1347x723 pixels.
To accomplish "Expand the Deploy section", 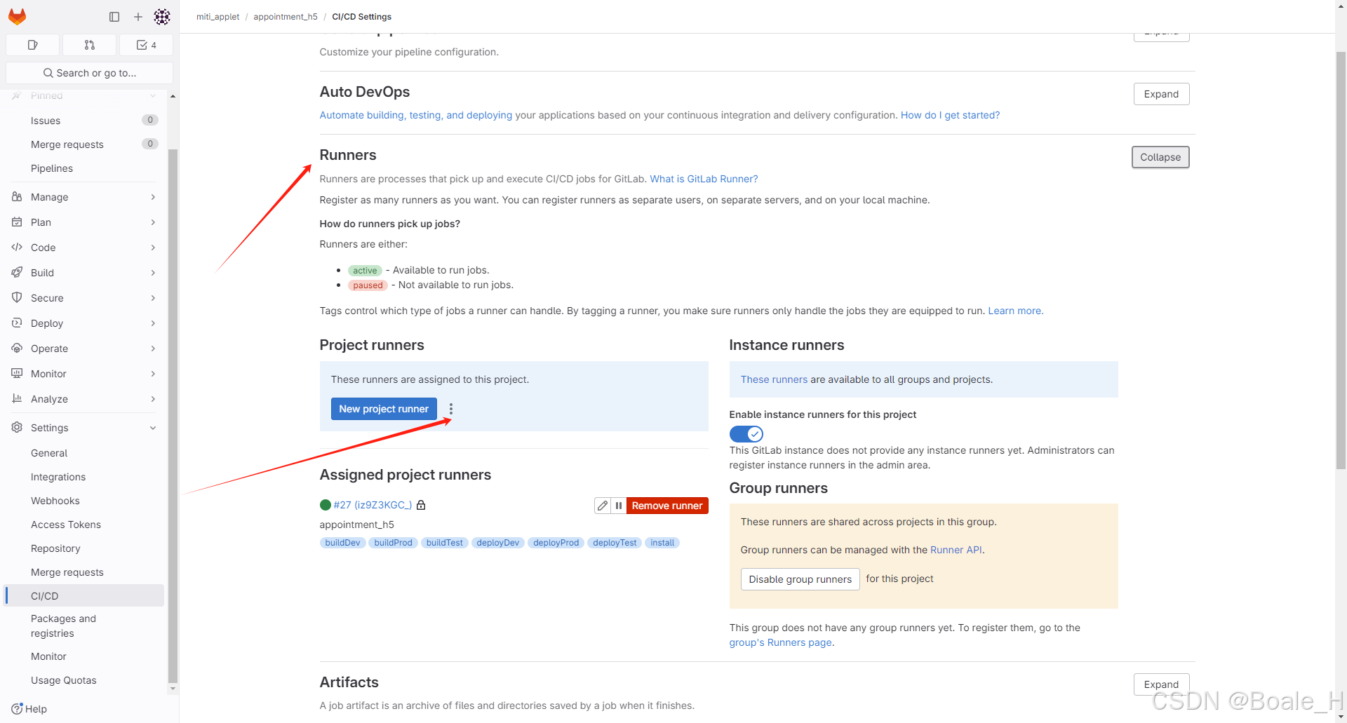I will click(84, 323).
